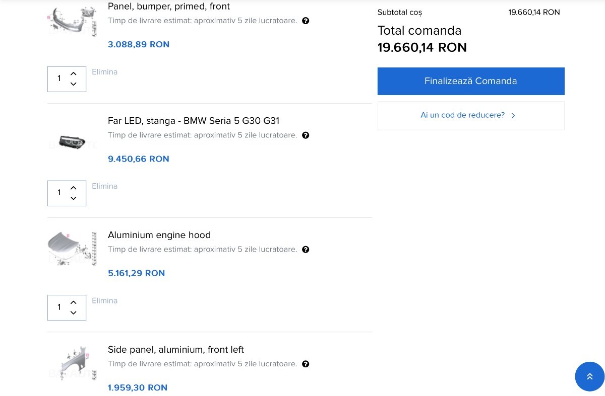Open the Aluminium engine hood thumbnail

72,248
